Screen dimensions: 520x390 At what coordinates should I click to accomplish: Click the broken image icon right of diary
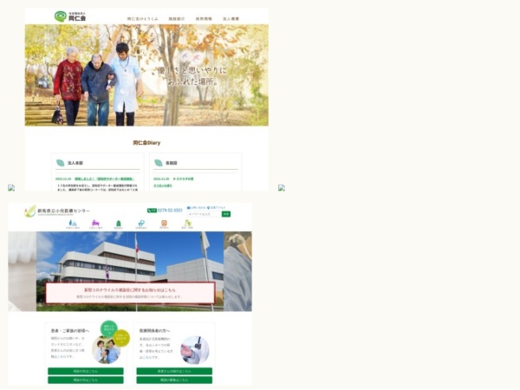point(282,188)
